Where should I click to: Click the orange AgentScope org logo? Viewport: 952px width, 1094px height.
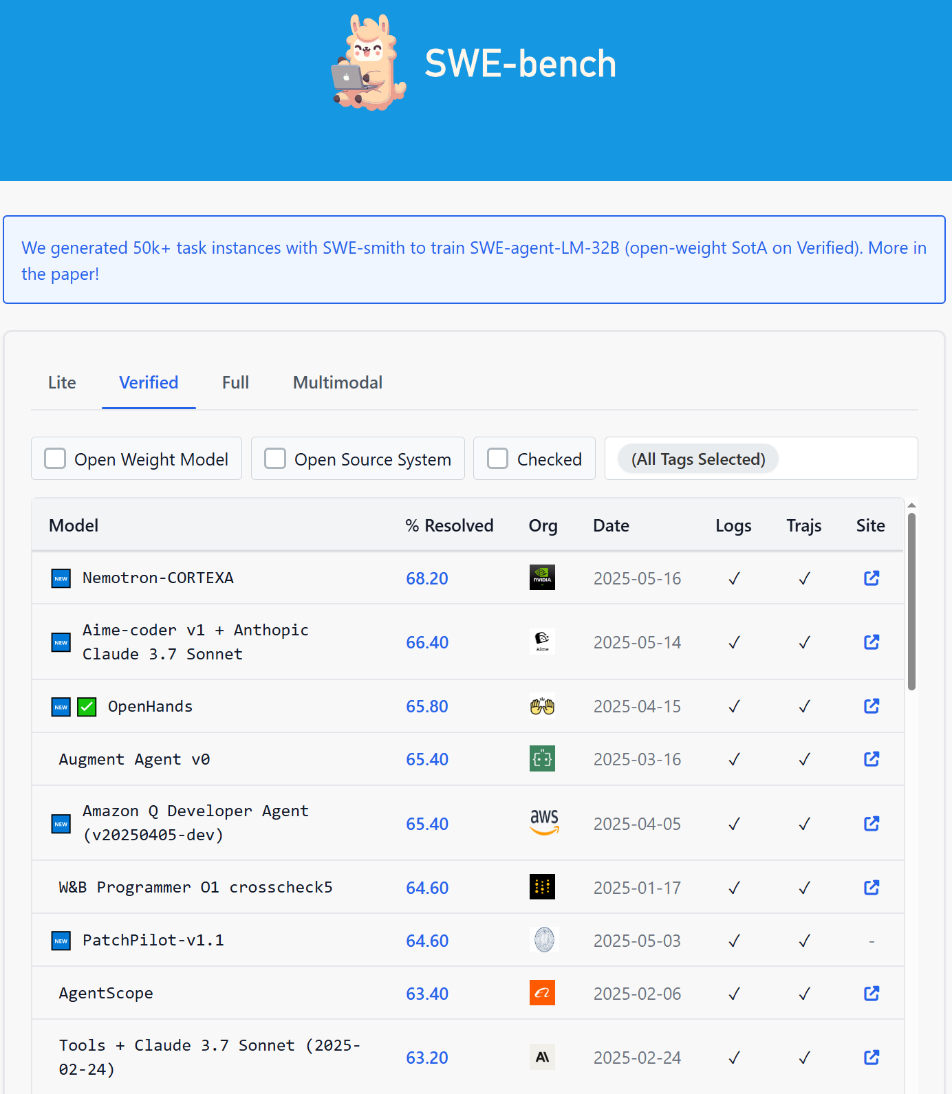542,993
